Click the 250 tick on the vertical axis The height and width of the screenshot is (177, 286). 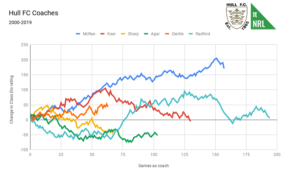(24, 45)
